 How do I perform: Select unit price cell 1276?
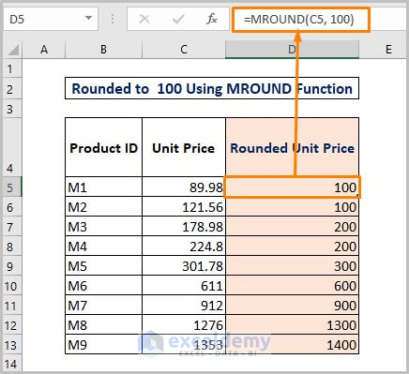[184, 324]
